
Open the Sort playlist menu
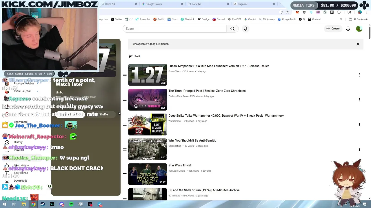coord(134,56)
